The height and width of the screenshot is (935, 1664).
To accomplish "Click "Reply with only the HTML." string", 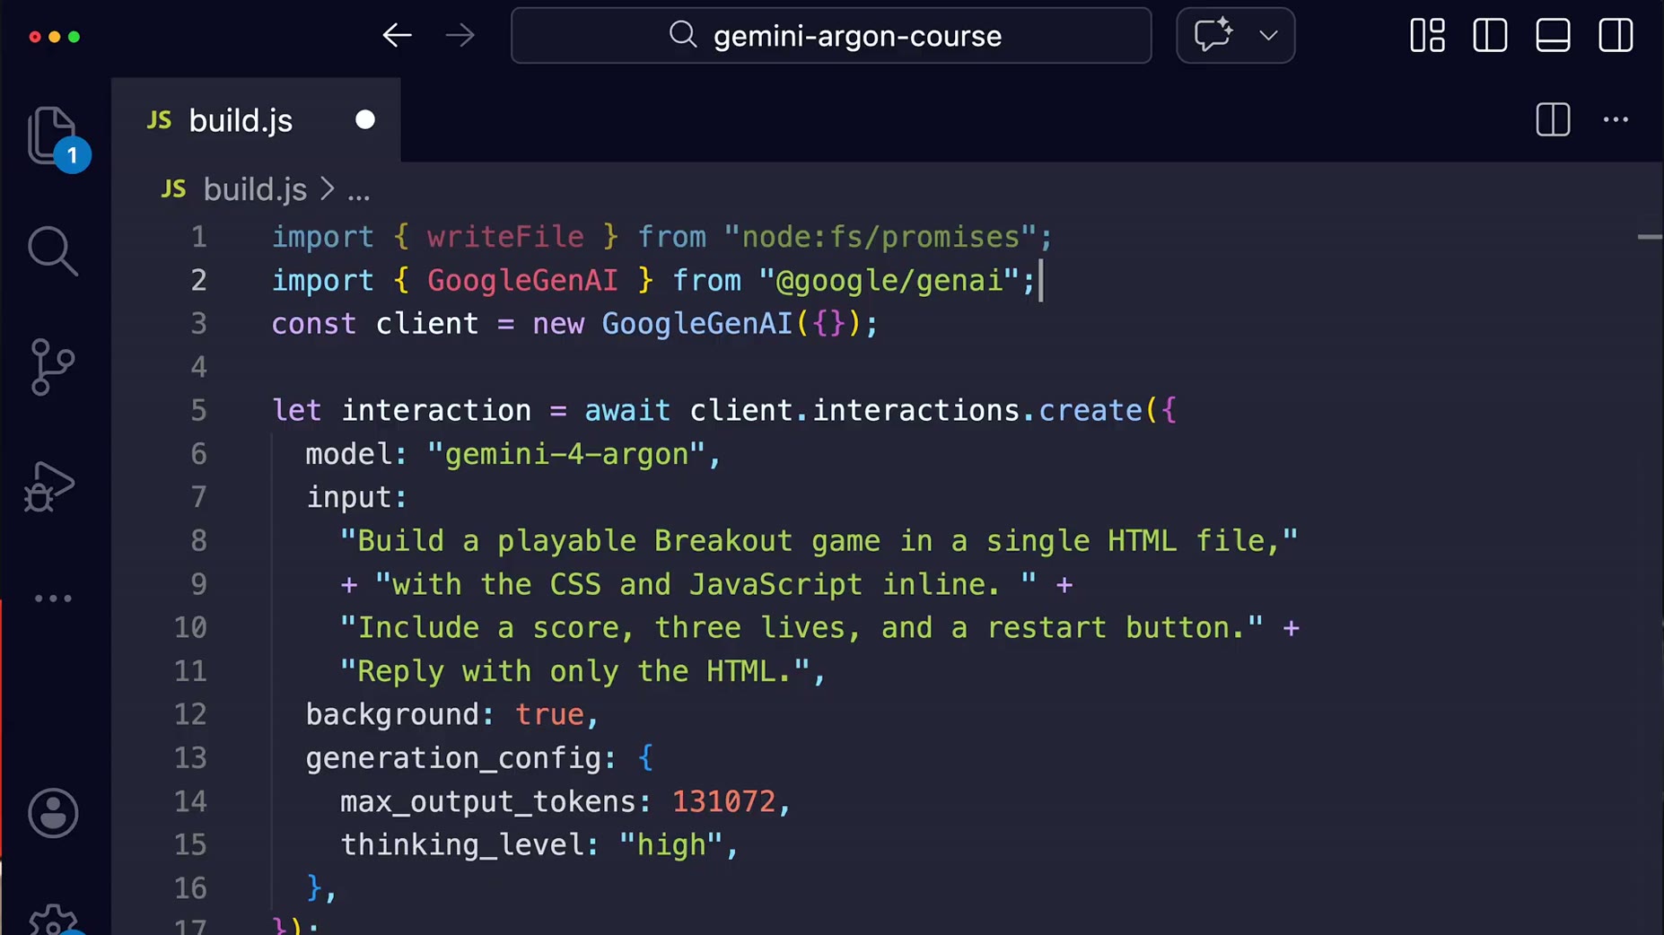I will [x=575, y=671].
